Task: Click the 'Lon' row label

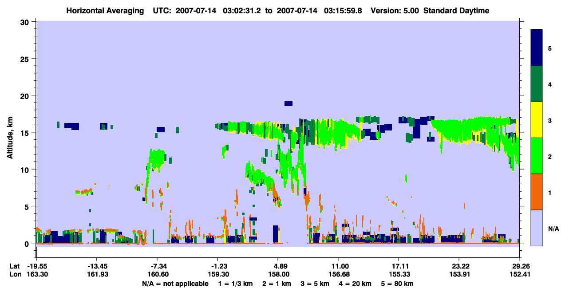Action: click(15, 274)
